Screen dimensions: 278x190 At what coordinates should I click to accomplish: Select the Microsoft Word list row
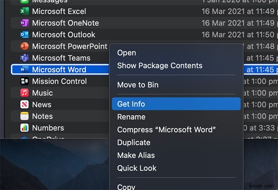tap(60, 70)
